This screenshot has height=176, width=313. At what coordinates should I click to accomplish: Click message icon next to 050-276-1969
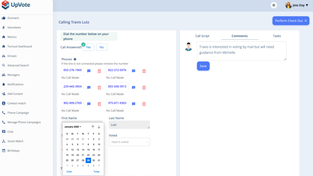coord(89,71)
